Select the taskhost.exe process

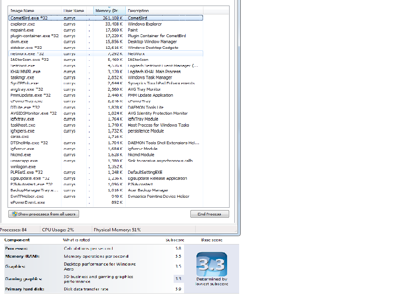106,125
